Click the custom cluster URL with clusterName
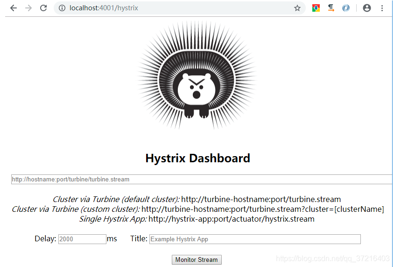 pos(262,209)
